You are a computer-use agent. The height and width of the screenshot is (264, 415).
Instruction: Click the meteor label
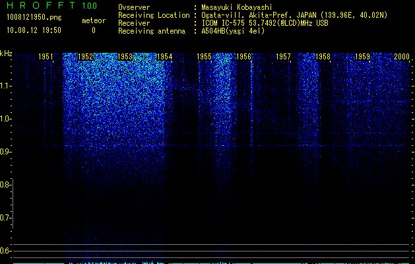click(x=94, y=20)
